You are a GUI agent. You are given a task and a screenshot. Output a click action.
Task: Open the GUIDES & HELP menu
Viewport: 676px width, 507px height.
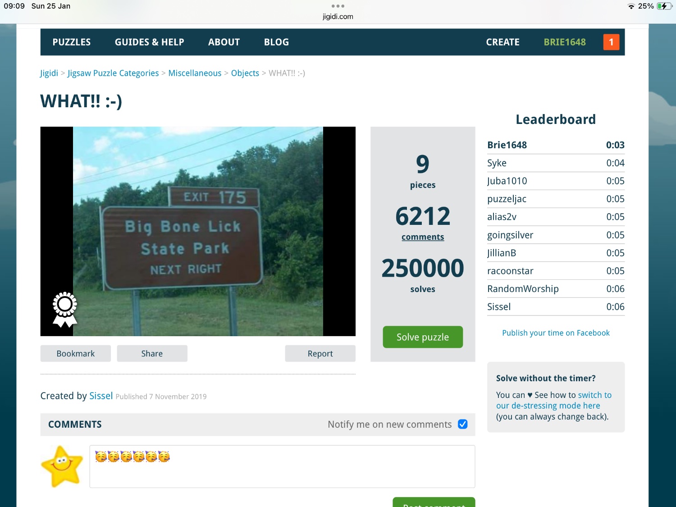pos(149,42)
